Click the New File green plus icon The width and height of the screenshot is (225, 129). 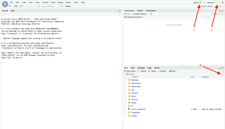10,6
